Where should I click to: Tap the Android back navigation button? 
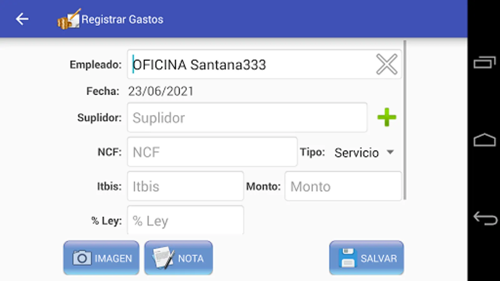(485, 218)
